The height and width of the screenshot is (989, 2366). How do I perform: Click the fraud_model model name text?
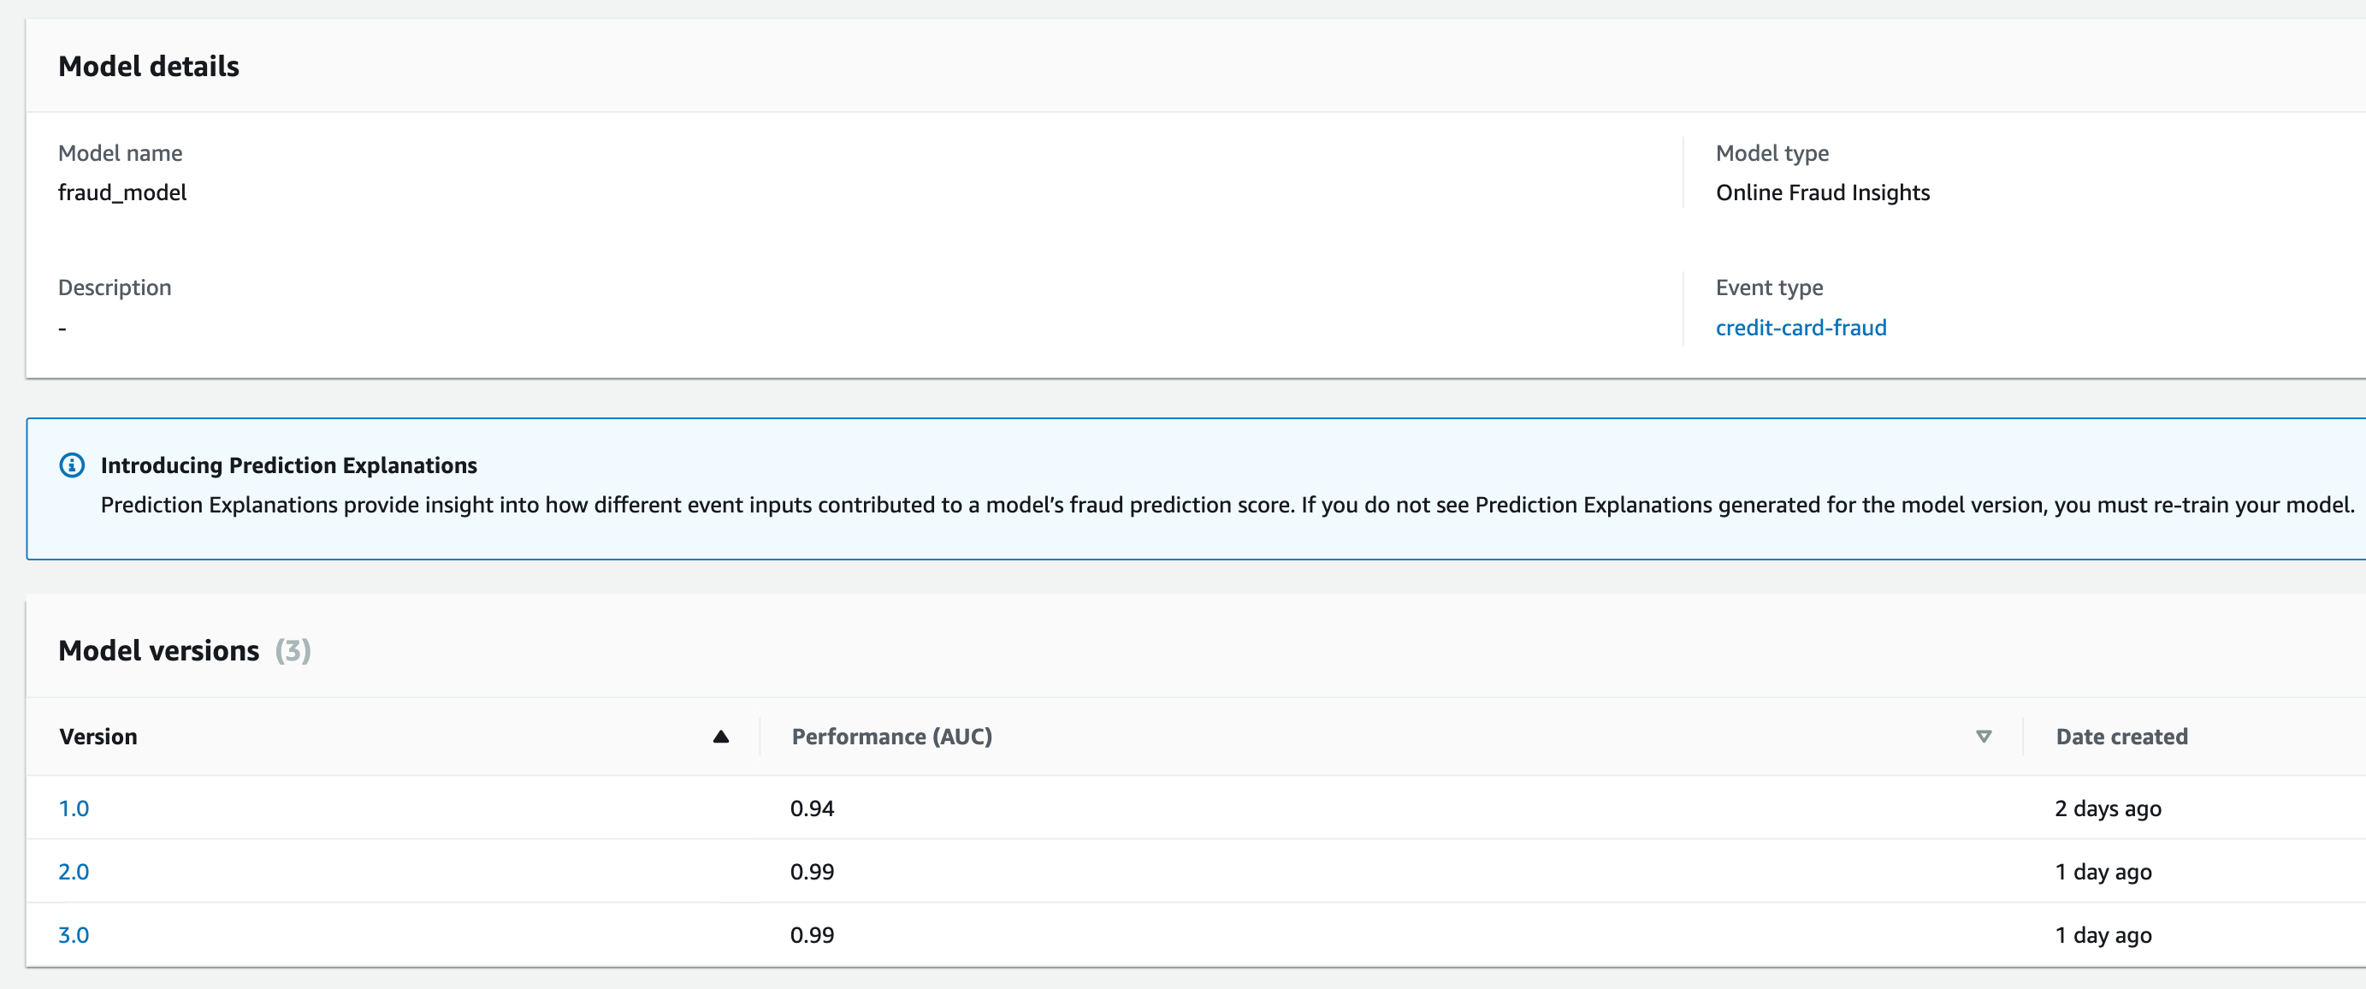[122, 192]
